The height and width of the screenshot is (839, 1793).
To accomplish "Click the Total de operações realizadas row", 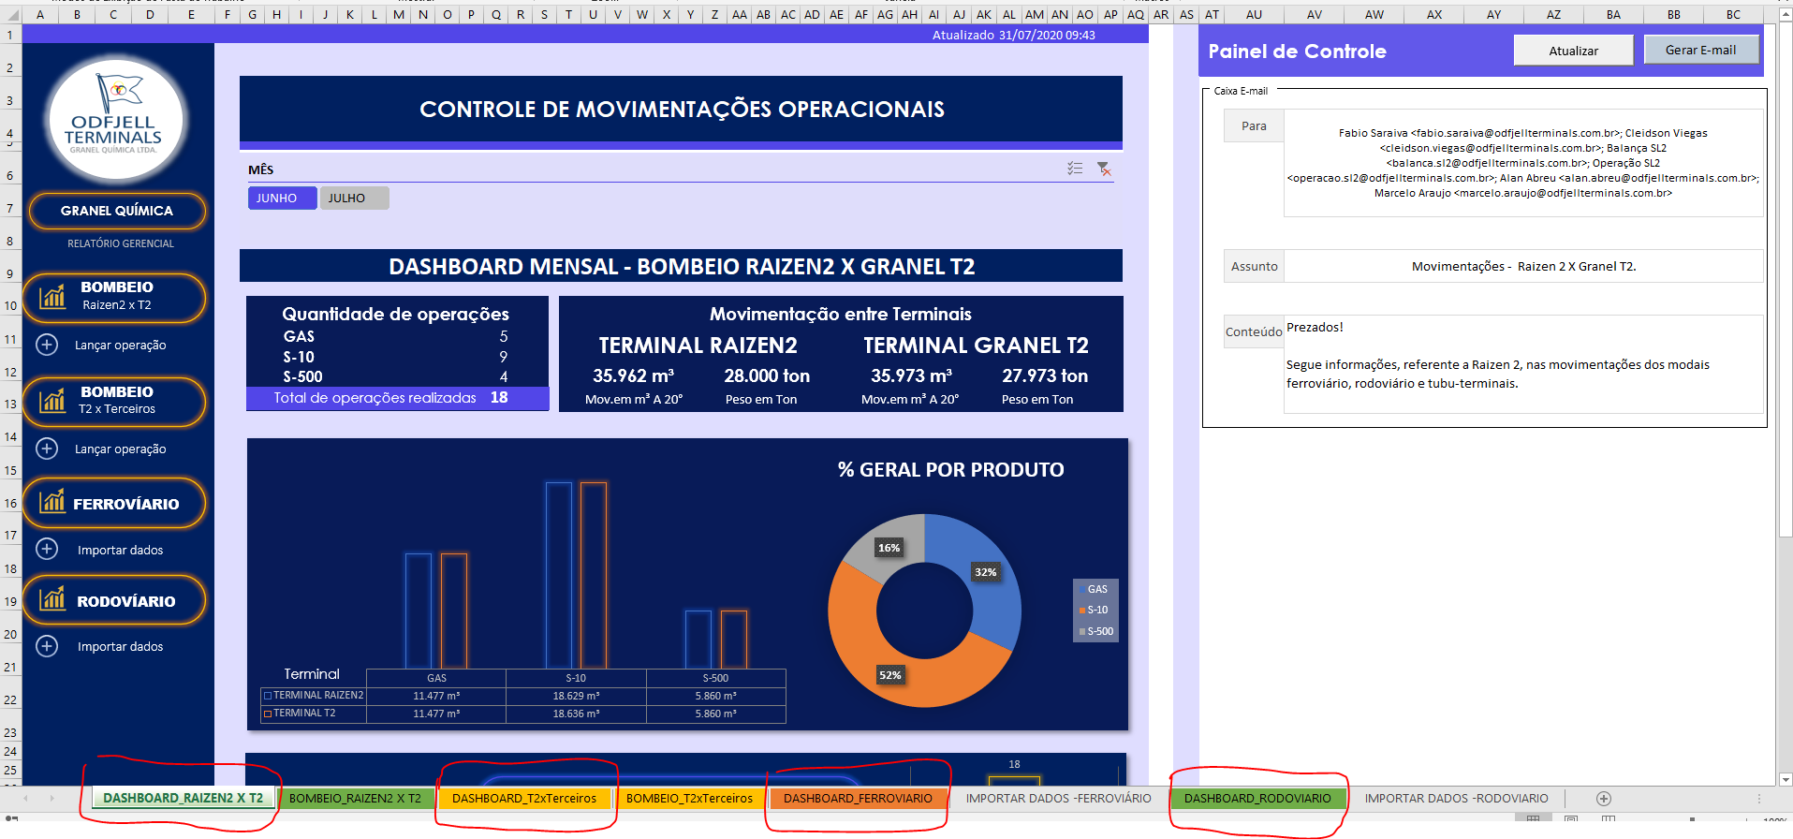I will [x=397, y=398].
